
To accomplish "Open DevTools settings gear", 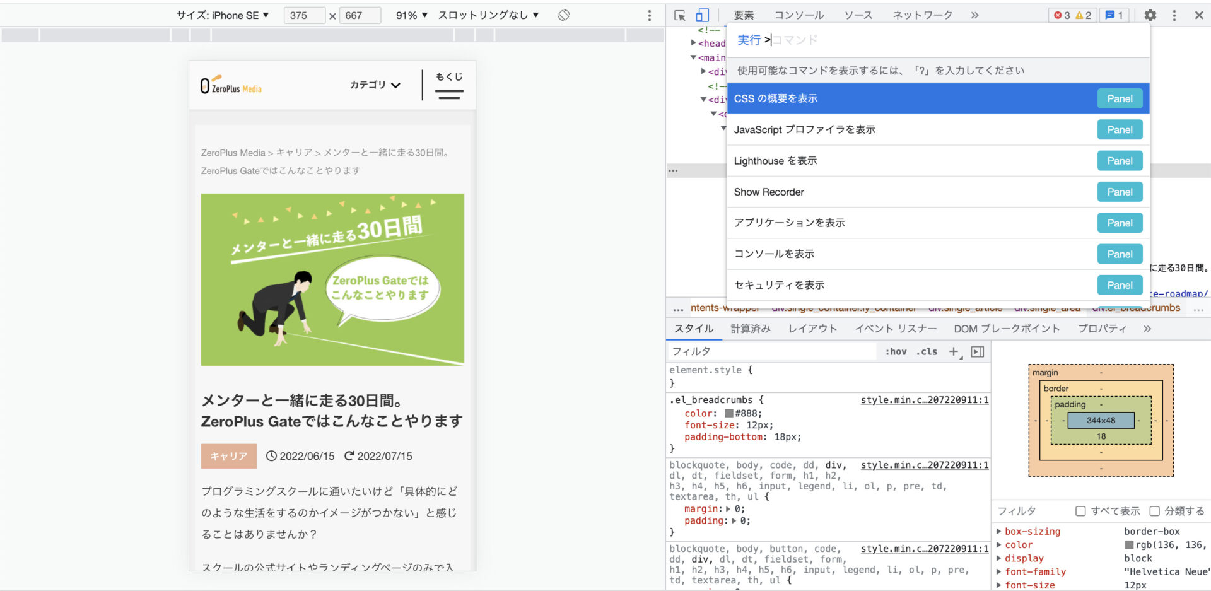I will 1150,15.
